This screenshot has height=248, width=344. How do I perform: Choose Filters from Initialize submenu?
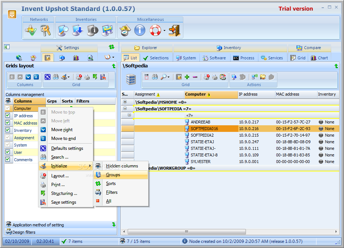click(121, 192)
